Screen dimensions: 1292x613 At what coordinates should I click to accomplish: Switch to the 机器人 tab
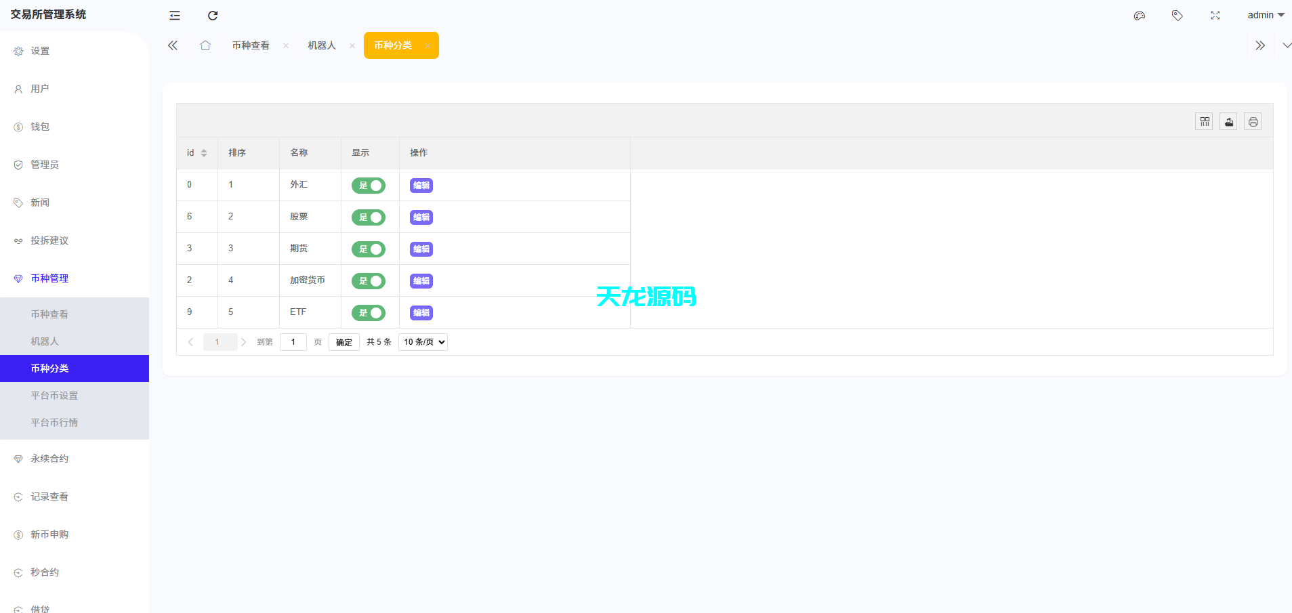coord(320,45)
